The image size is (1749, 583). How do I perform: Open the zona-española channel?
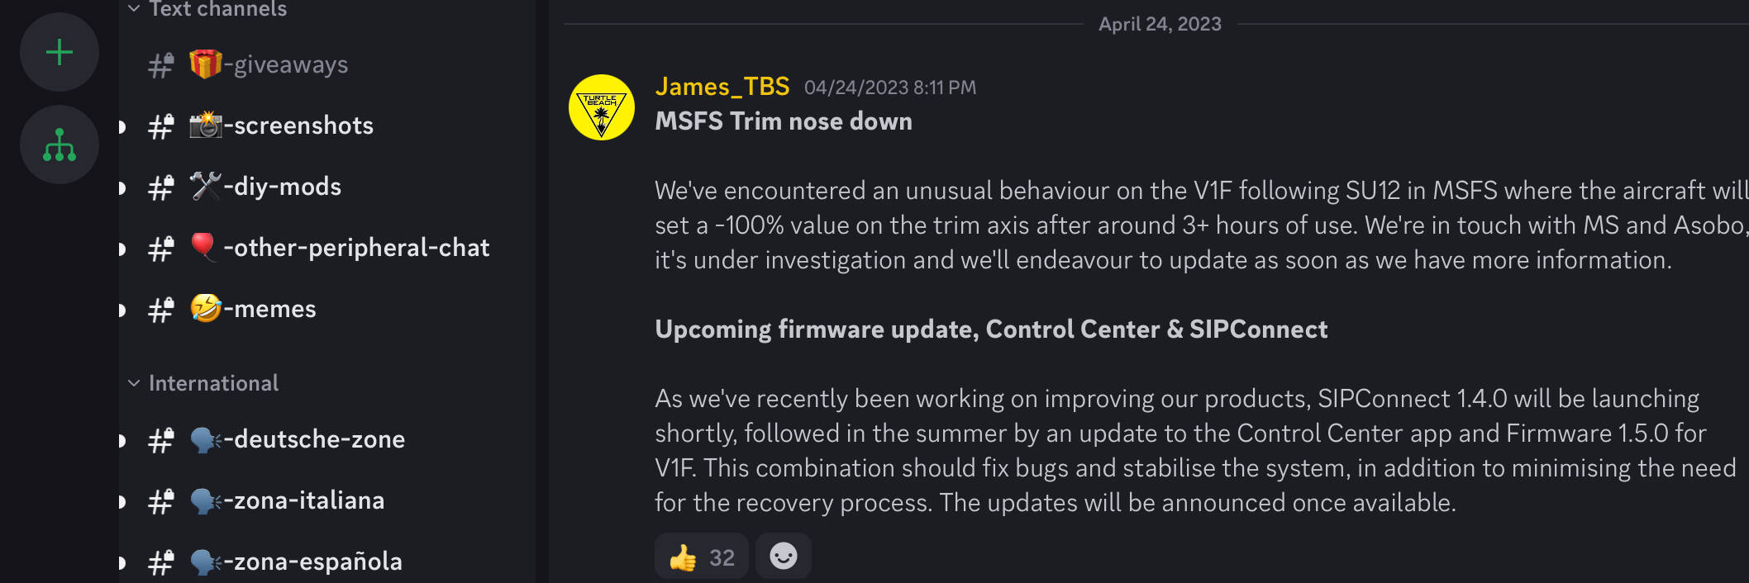pos(327,562)
